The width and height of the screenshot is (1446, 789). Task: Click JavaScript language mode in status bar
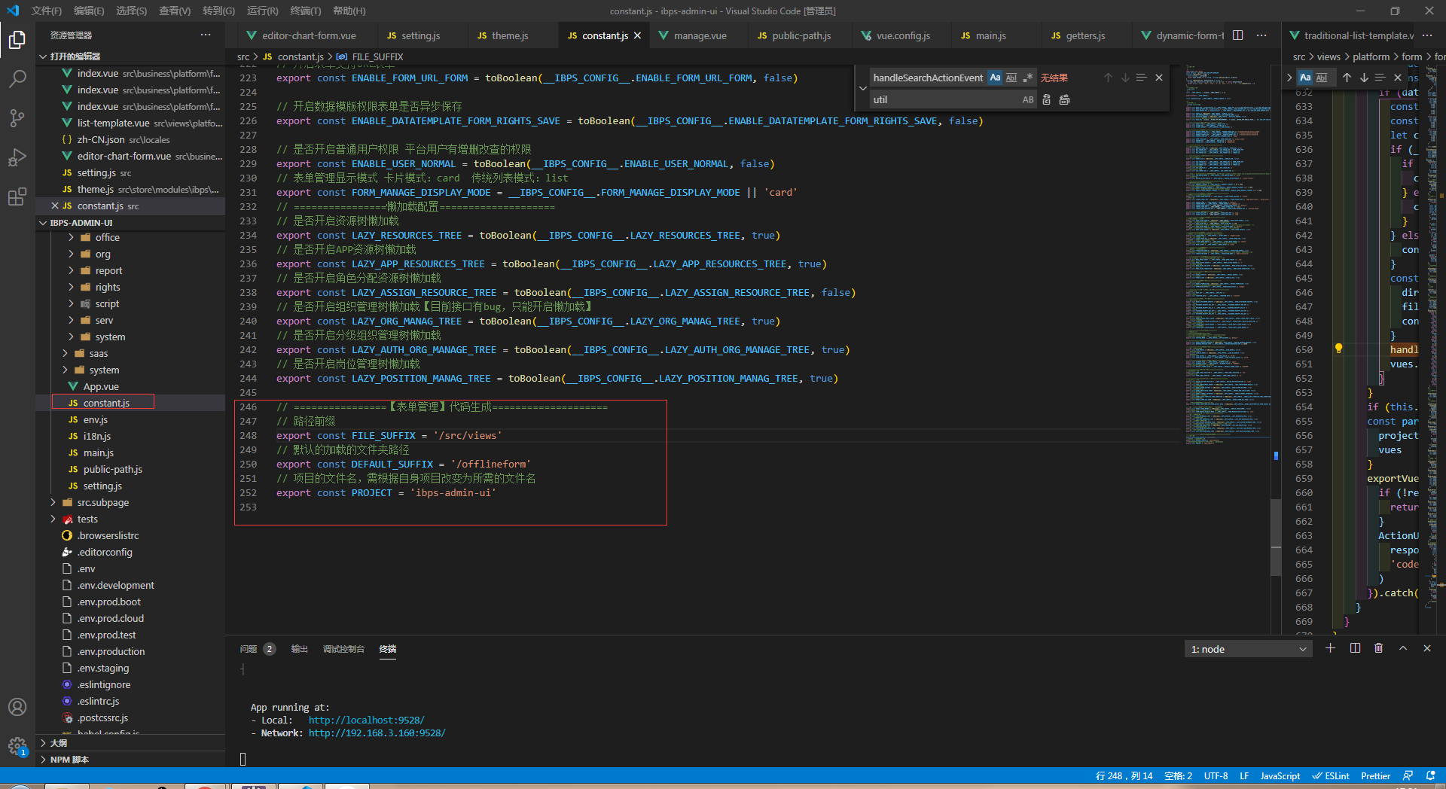coord(1280,775)
